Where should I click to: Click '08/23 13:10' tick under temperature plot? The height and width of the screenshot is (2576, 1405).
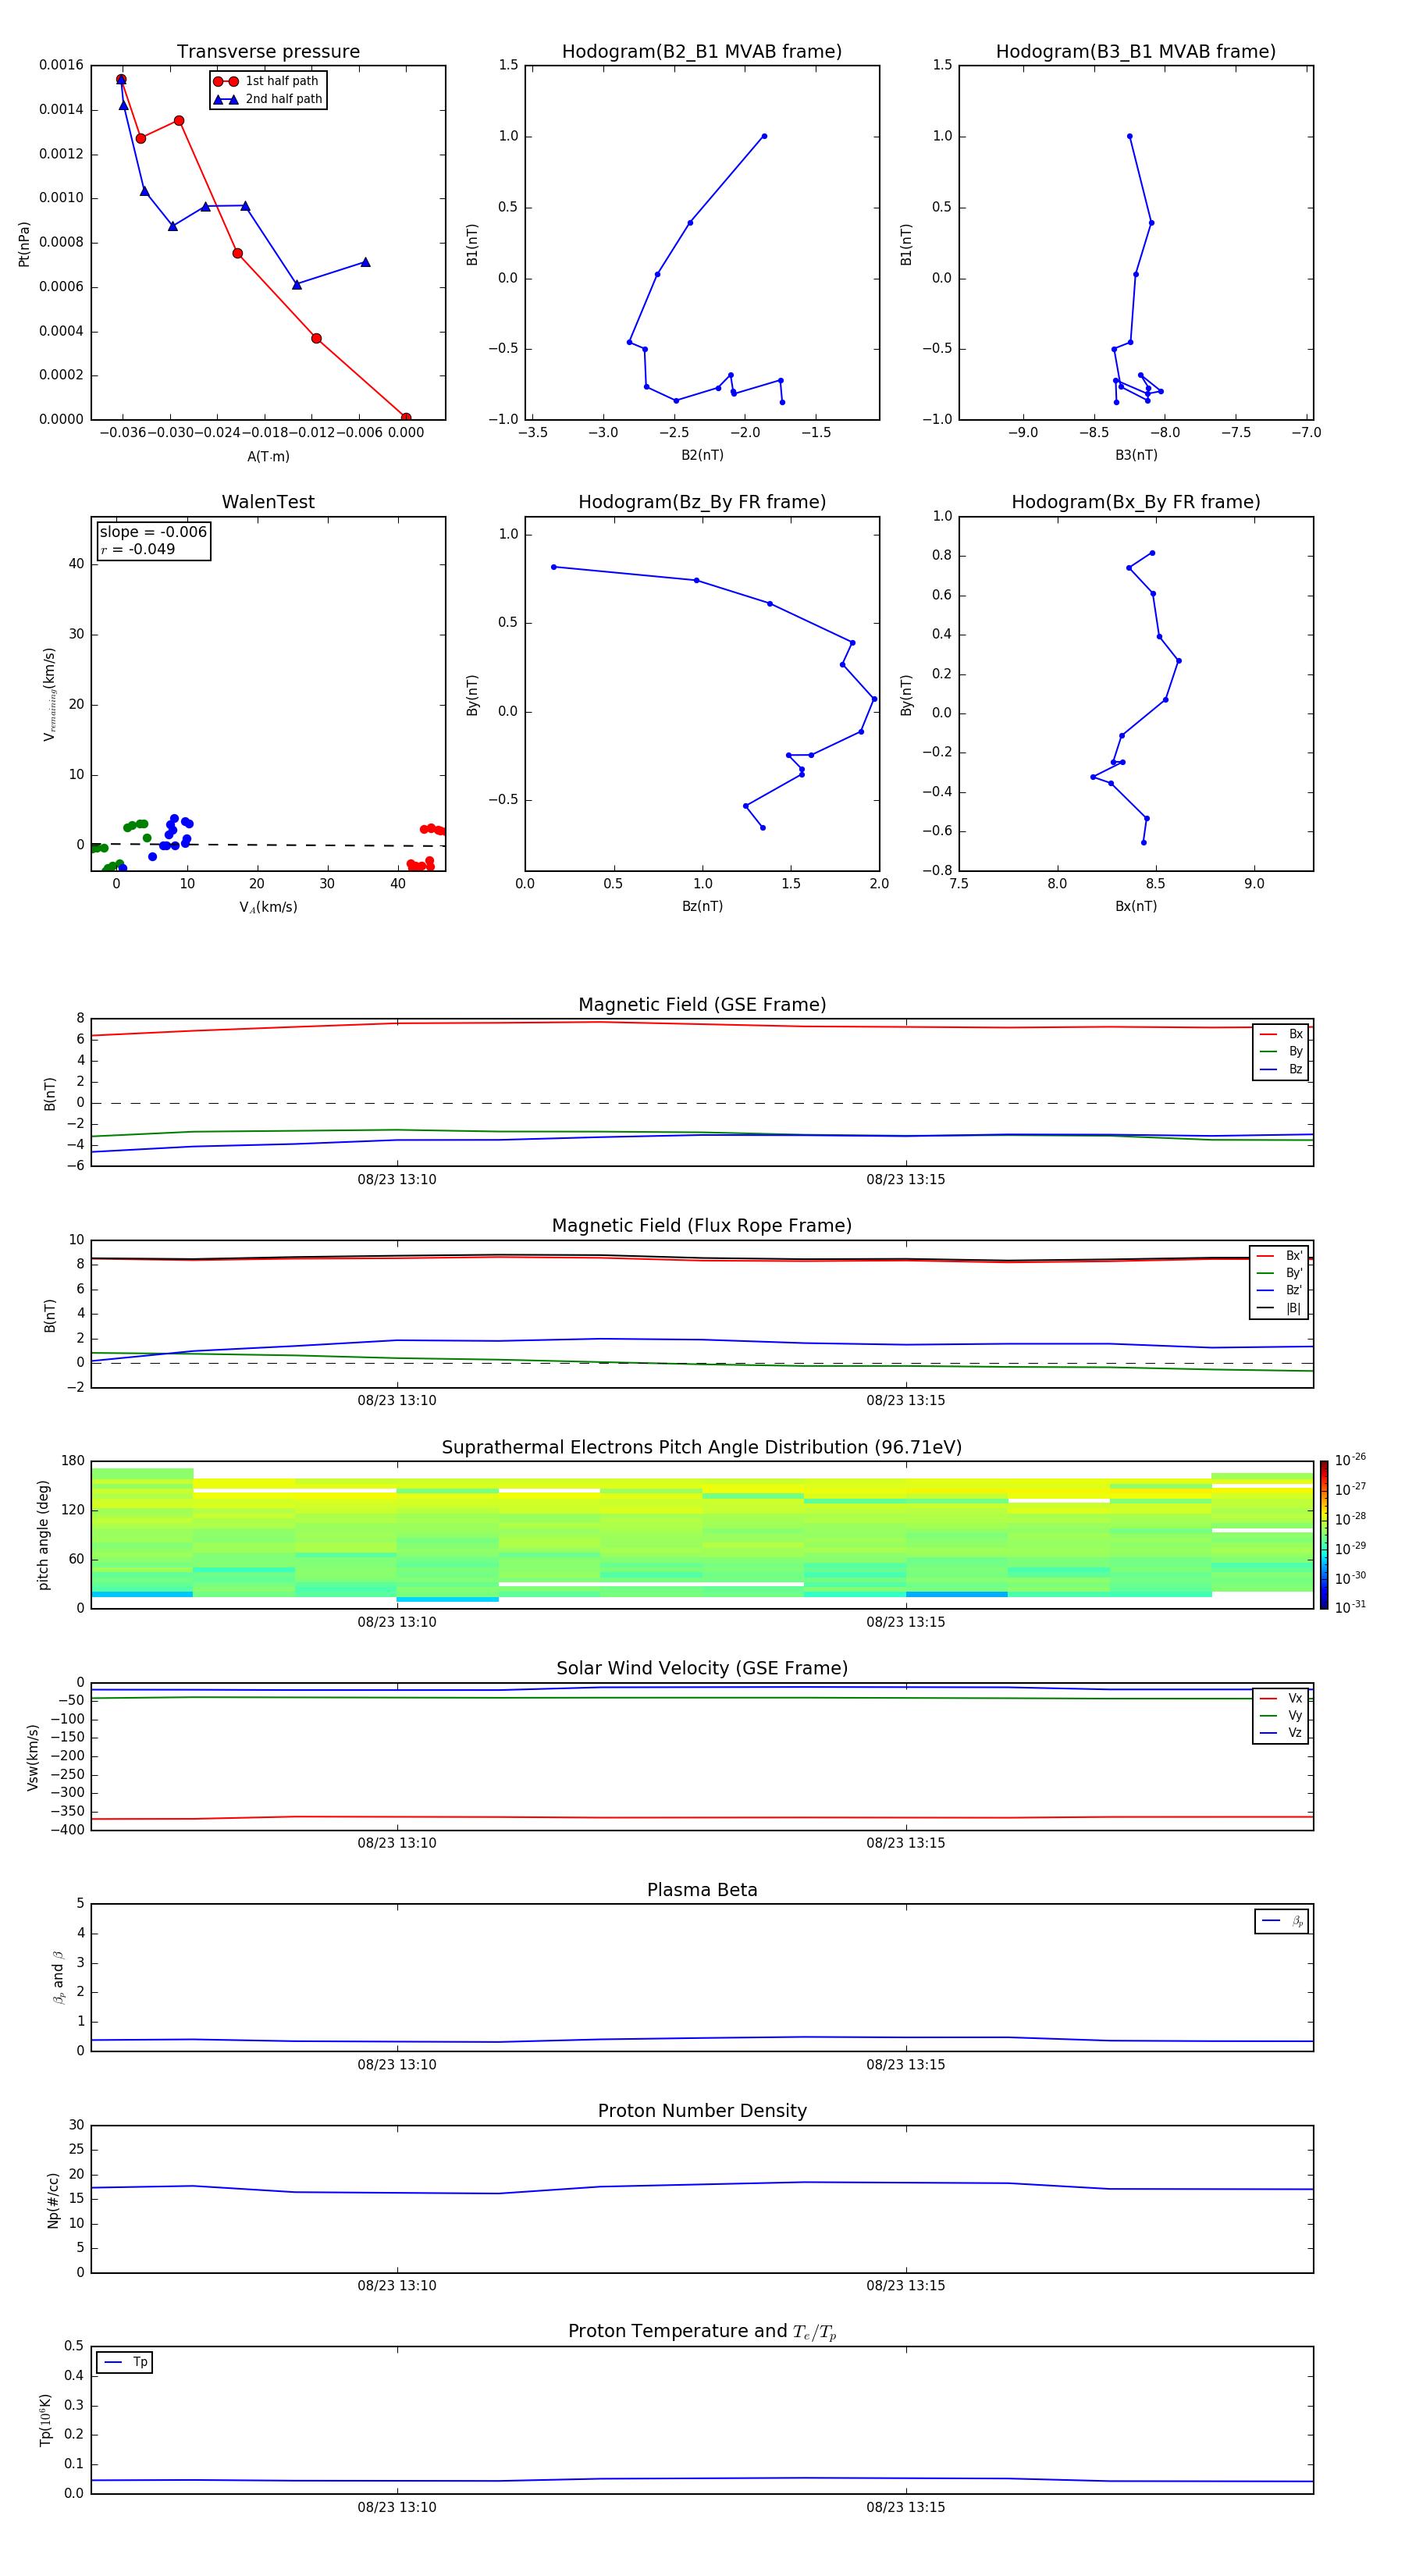tap(397, 2507)
